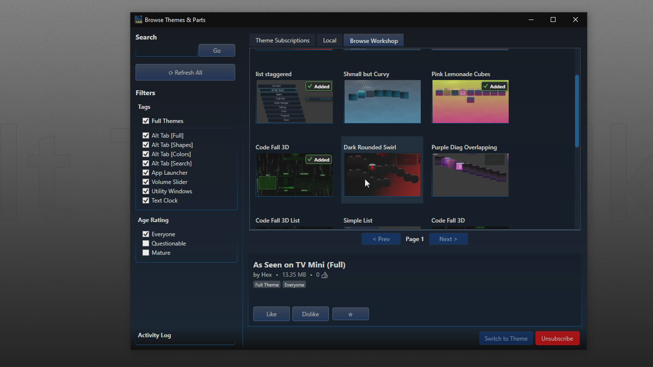This screenshot has width=653, height=367.
Task: Click the refresh icon inside Refresh All
Action: coord(171,73)
